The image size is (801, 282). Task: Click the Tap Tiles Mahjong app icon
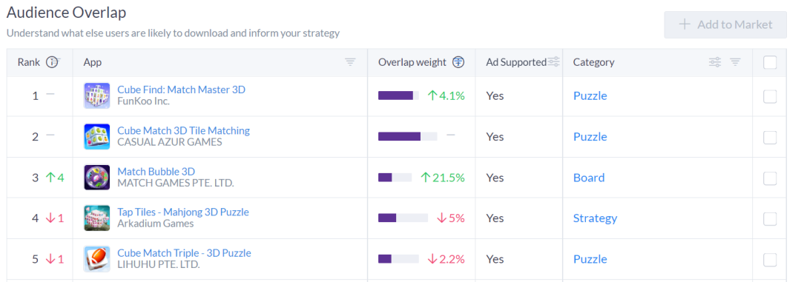(x=96, y=218)
